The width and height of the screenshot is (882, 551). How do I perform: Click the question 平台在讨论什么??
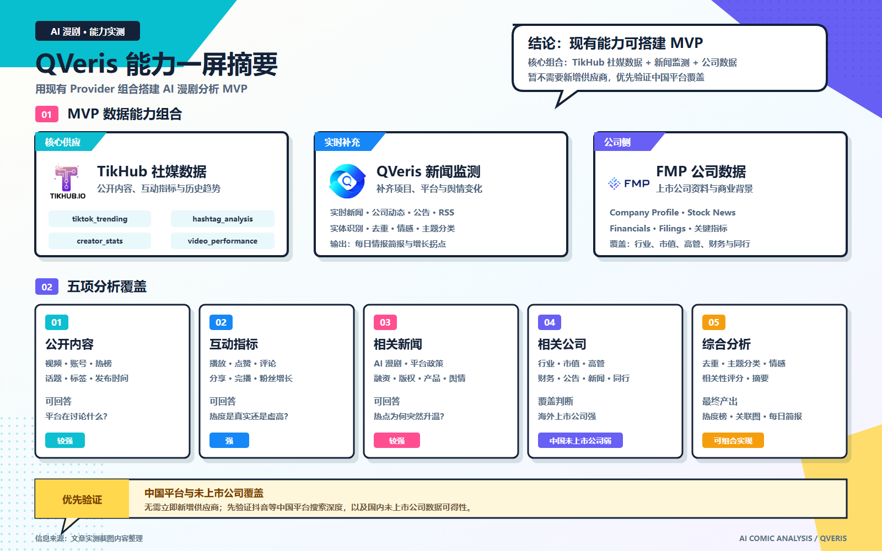click(x=76, y=416)
